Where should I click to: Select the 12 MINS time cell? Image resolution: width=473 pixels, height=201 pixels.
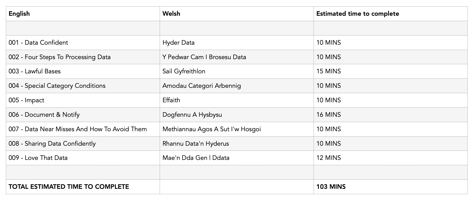pyautogui.click(x=391, y=158)
